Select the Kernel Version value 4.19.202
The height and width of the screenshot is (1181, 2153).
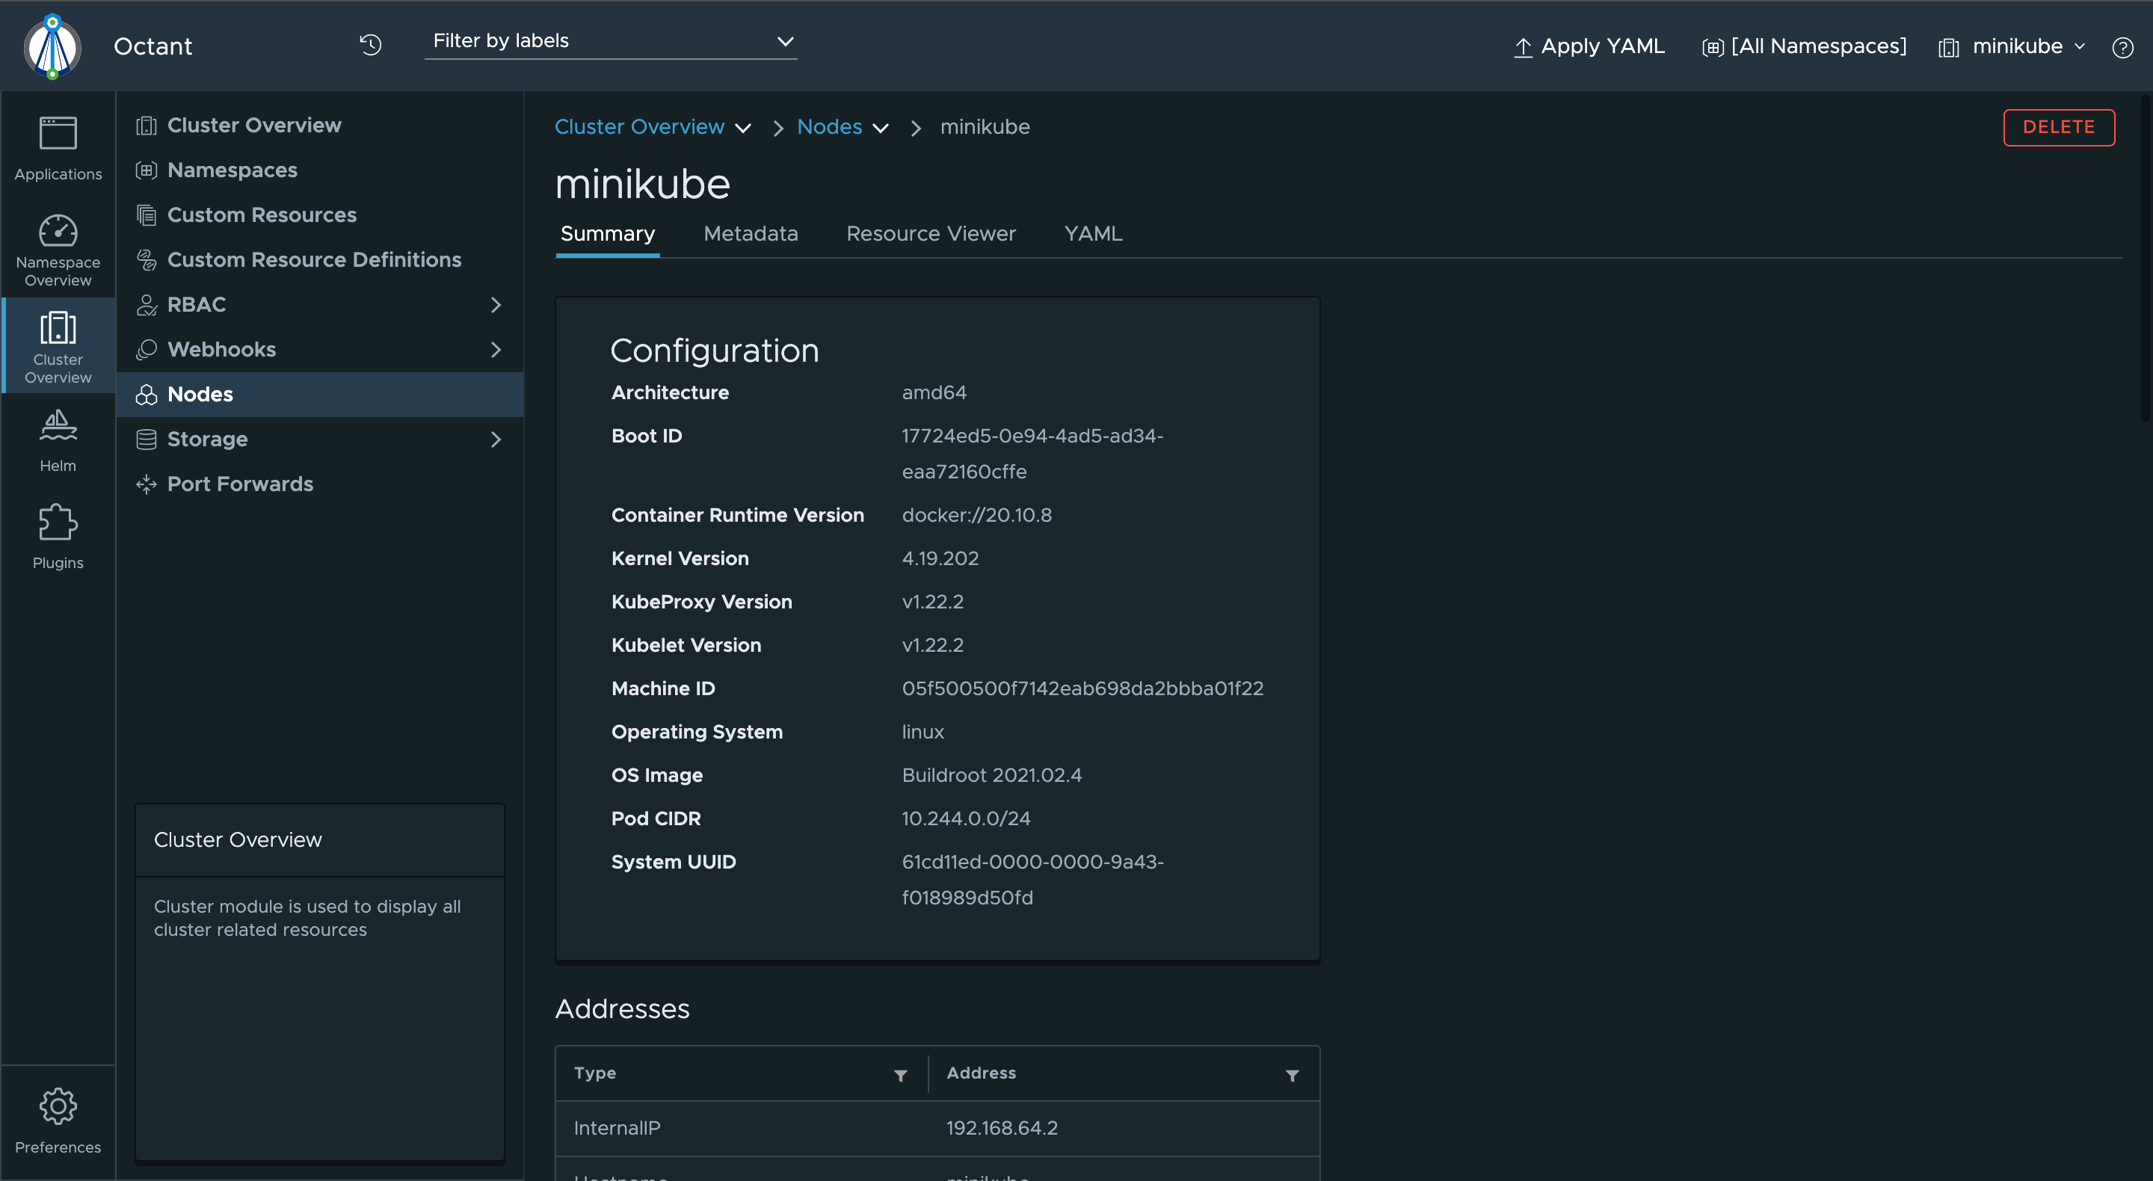tap(940, 559)
